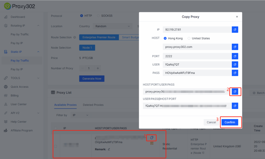Open the Country Random dropdown
The width and height of the screenshot is (265, 159).
pyautogui.click(x=112, y=26)
